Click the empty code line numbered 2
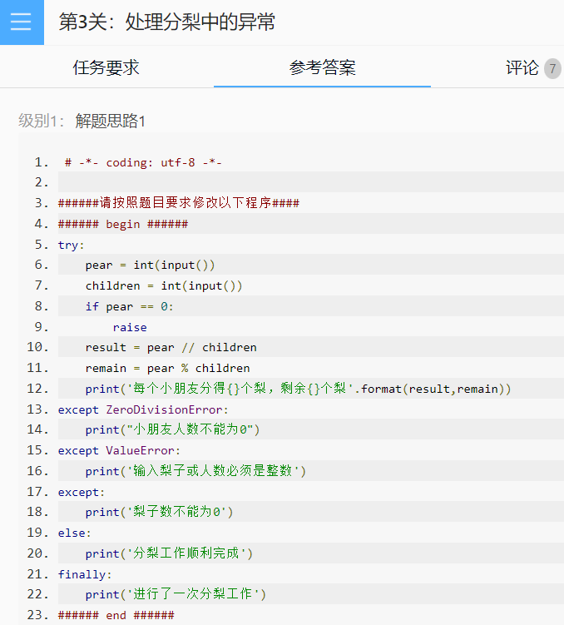The image size is (564, 625). pyautogui.click(x=311, y=182)
